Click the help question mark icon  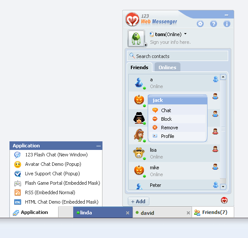(x=214, y=24)
